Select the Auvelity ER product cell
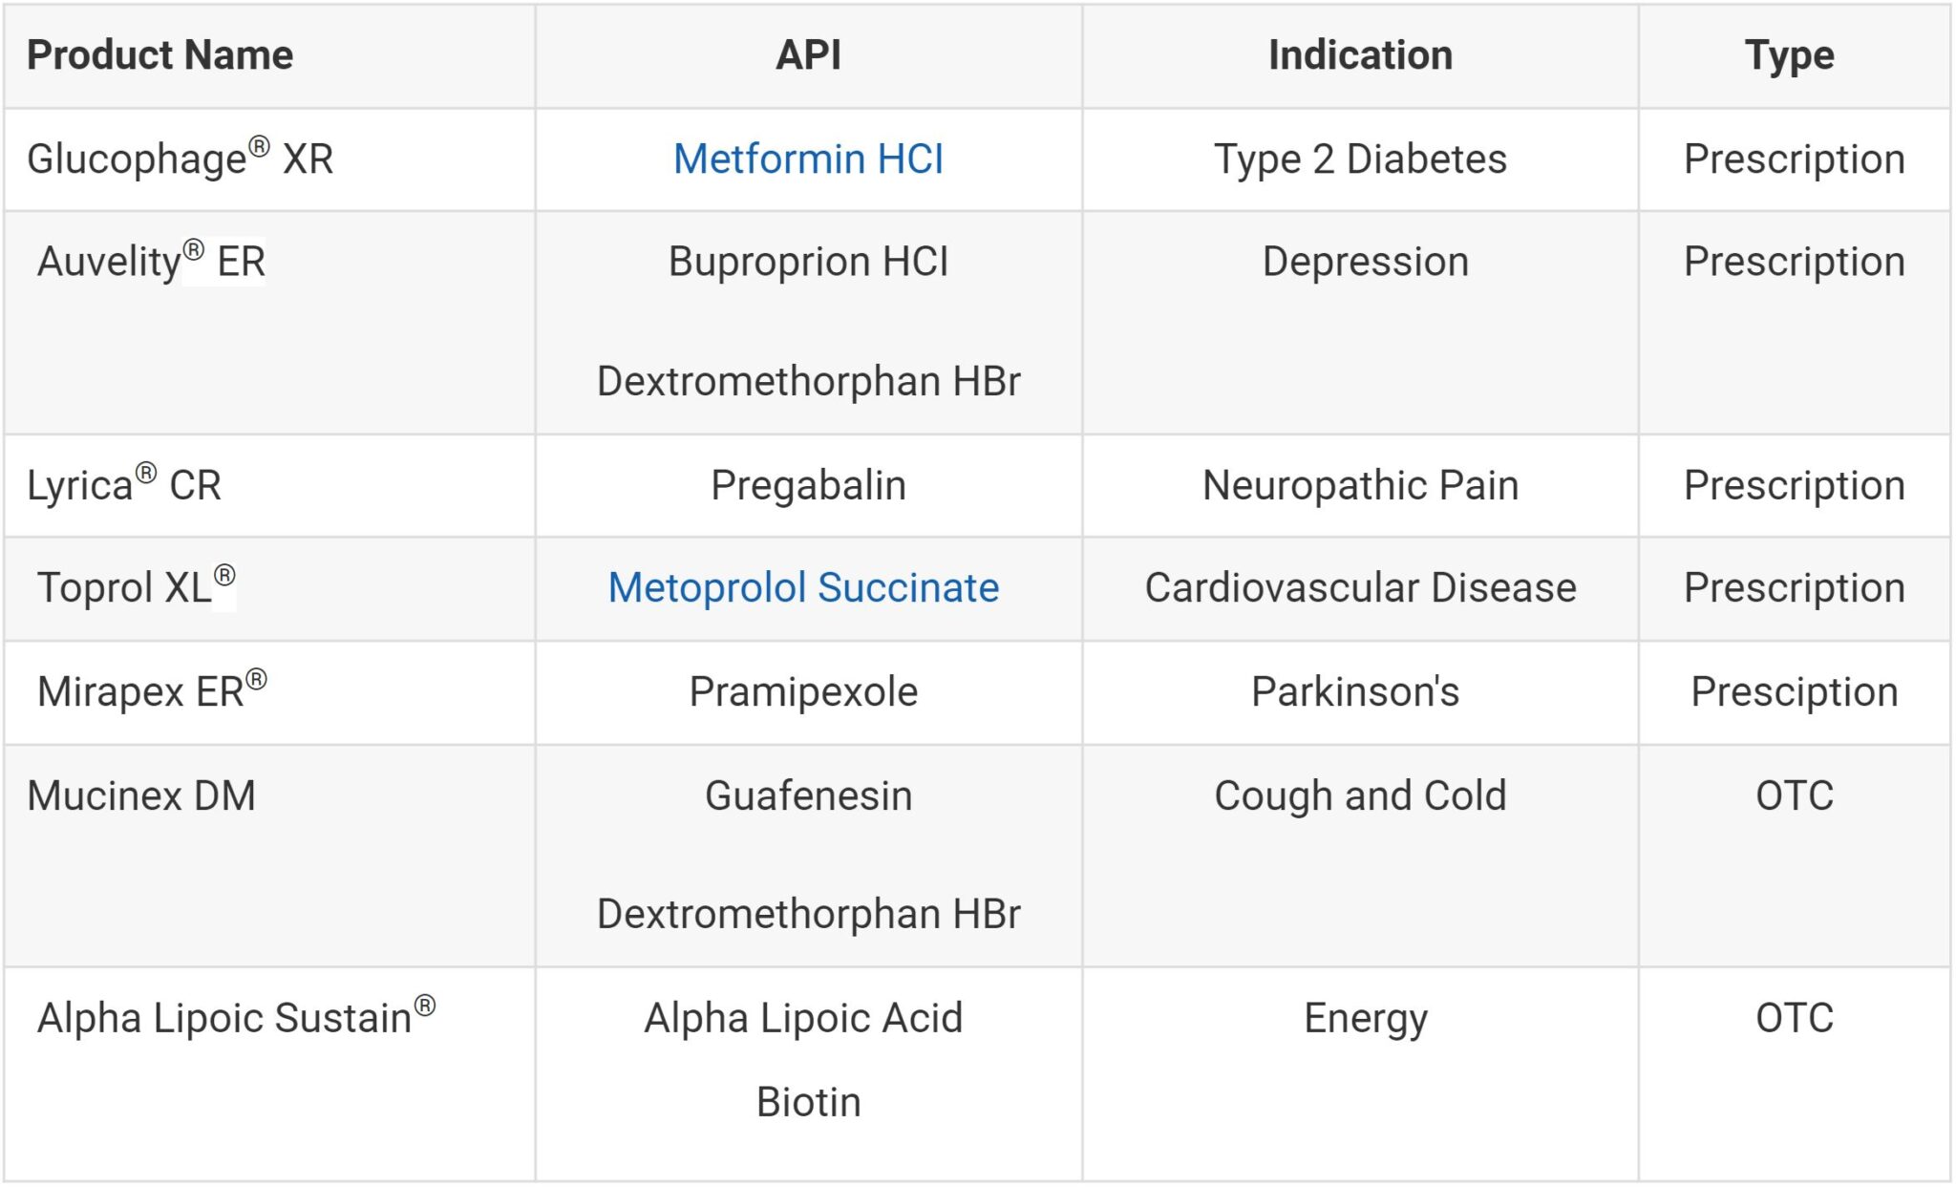The height and width of the screenshot is (1187, 1956). (151, 262)
